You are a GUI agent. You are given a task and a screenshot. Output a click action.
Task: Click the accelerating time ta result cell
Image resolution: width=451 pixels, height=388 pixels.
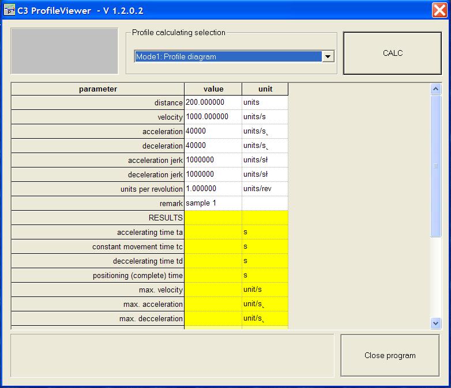[x=213, y=232]
